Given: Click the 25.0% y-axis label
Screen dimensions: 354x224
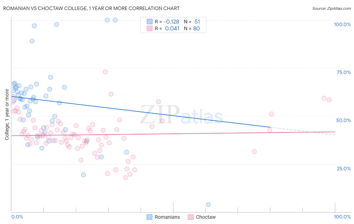Looking at the screenshot, I should point(344,169).
